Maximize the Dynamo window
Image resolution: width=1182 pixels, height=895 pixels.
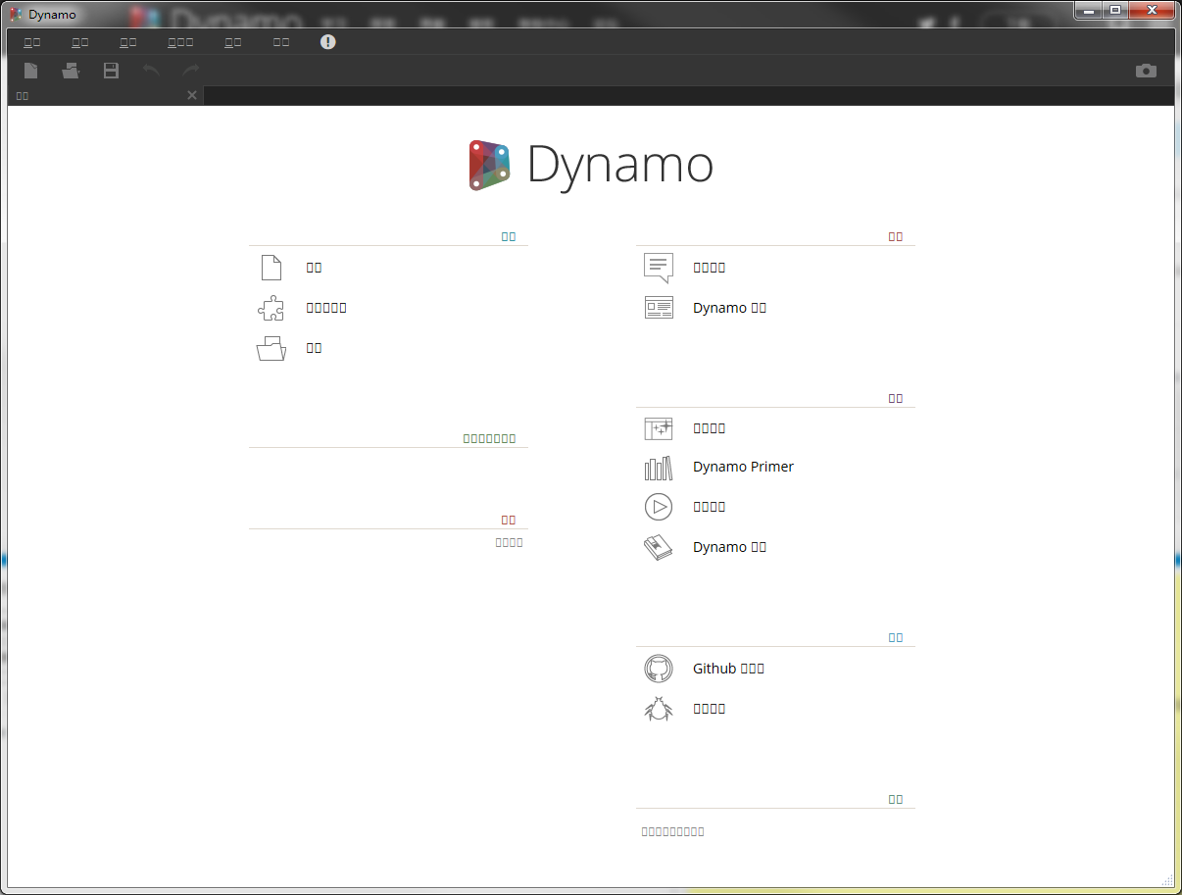(x=1115, y=10)
